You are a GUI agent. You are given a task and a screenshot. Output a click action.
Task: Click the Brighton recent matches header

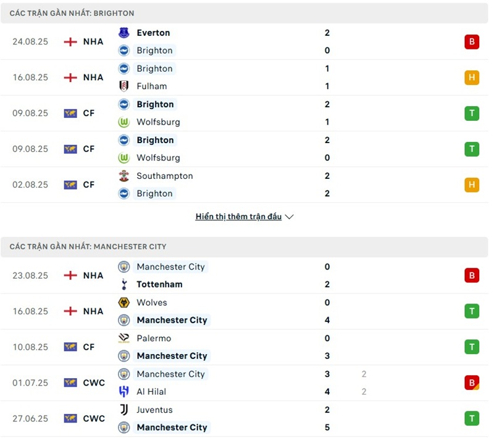coord(72,13)
